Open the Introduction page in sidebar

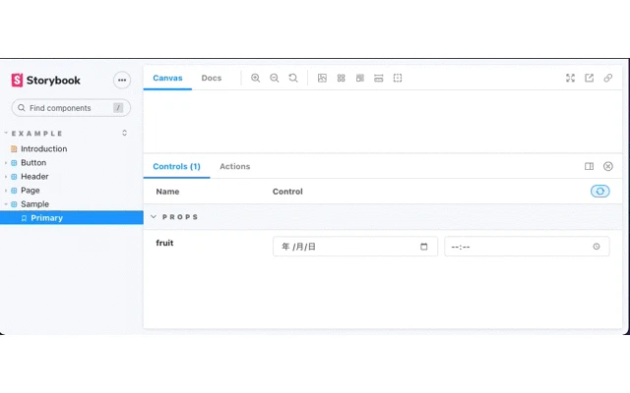click(x=43, y=148)
